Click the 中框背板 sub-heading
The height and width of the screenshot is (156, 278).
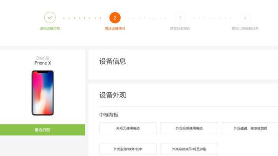click(x=109, y=115)
